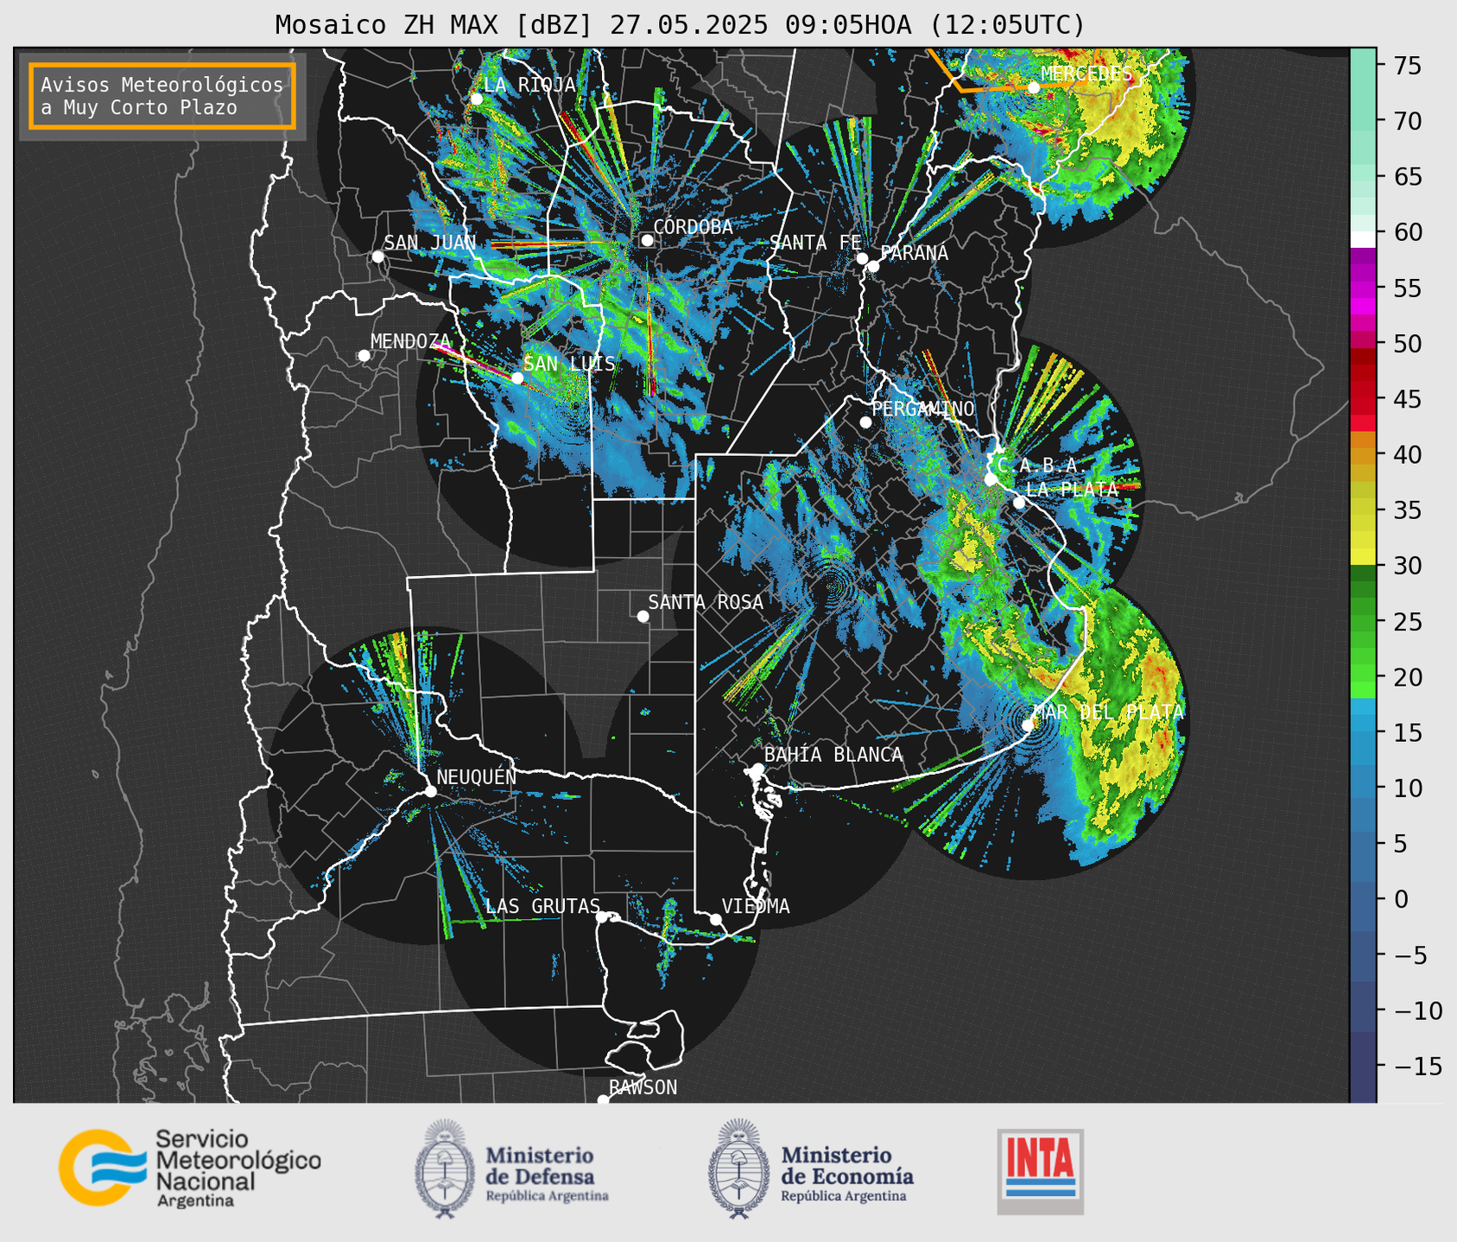Click the NEUQUÉN label text
This screenshot has width=1457, height=1242.
[477, 776]
